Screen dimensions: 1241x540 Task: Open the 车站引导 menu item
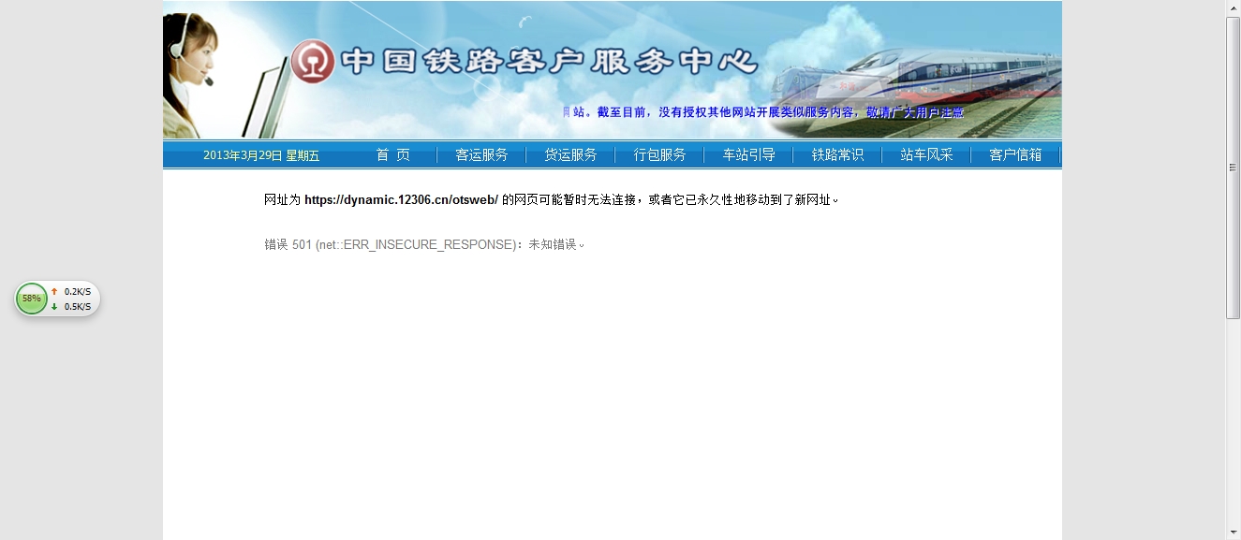coord(748,155)
